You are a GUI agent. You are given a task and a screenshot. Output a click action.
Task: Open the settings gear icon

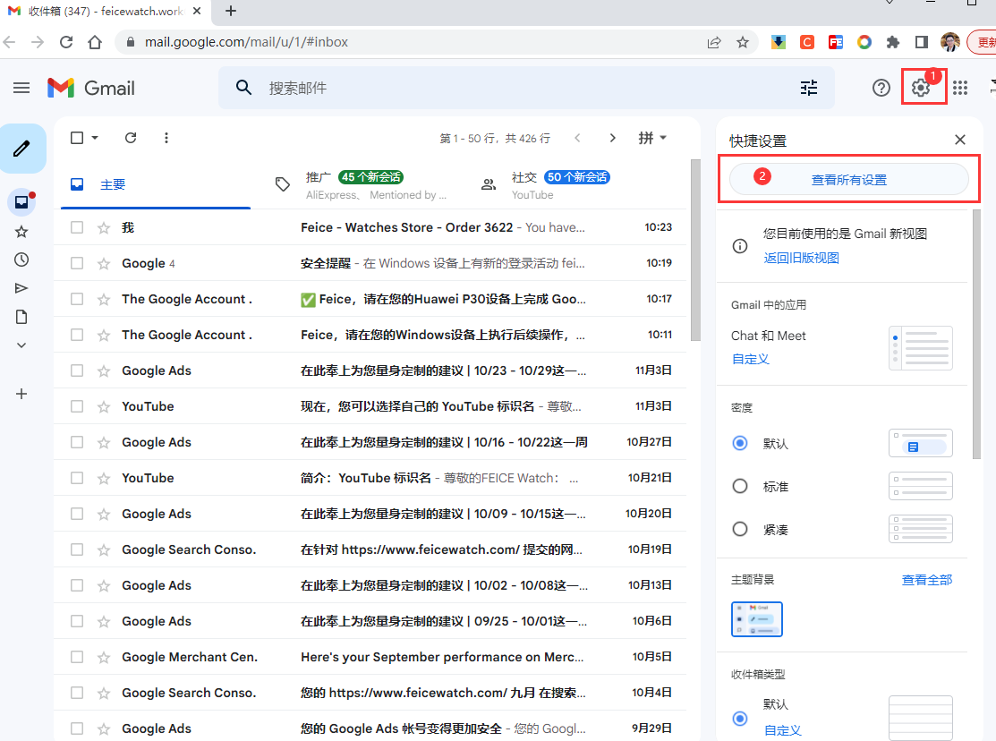[921, 88]
